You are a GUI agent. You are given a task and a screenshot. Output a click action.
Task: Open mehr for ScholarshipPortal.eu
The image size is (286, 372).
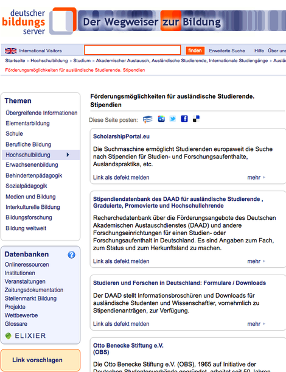256,177
